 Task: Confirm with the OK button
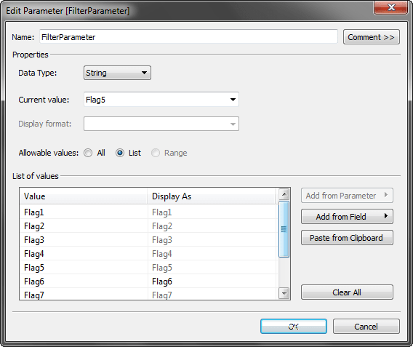point(294,327)
